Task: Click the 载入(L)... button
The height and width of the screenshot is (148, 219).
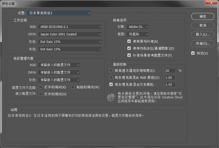Action: coord(203,34)
